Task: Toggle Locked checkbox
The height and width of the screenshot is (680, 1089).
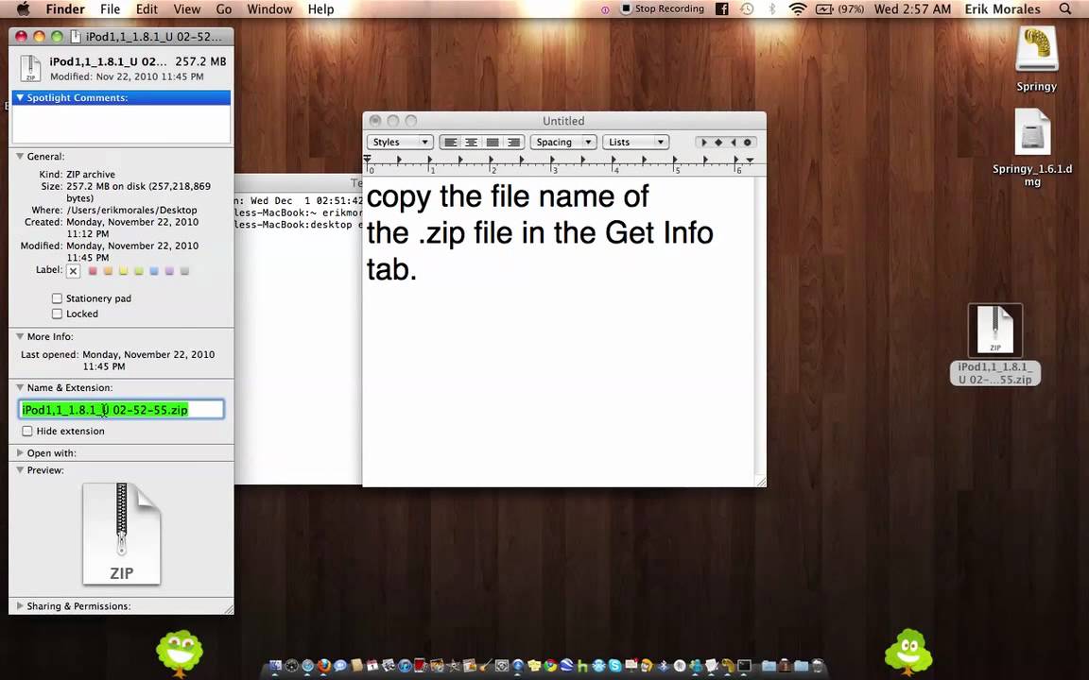Action: [x=57, y=314]
